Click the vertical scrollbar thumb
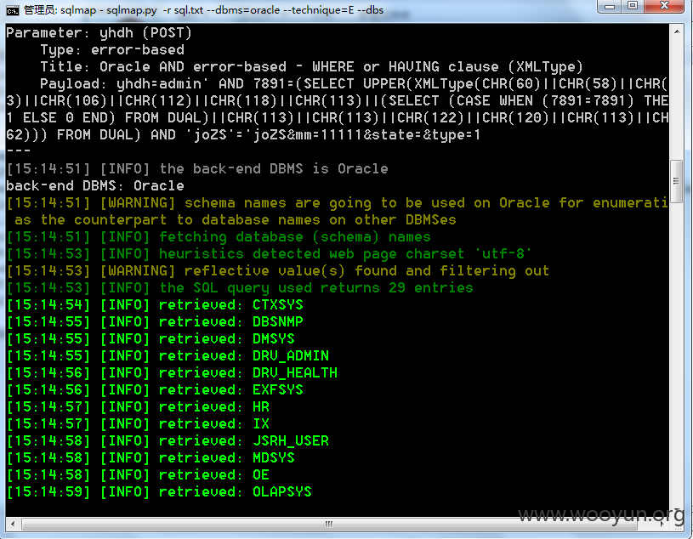Screen dimensions: 693x539 (x=677, y=181)
